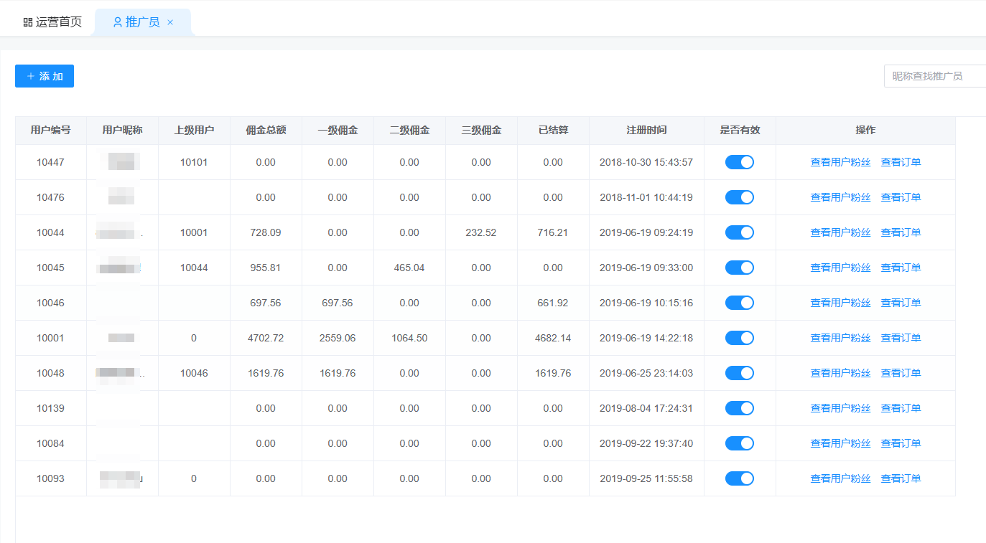Image resolution: width=986 pixels, height=543 pixels.
Task: Switch to the 运营首页 tab
Action: coord(52,22)
